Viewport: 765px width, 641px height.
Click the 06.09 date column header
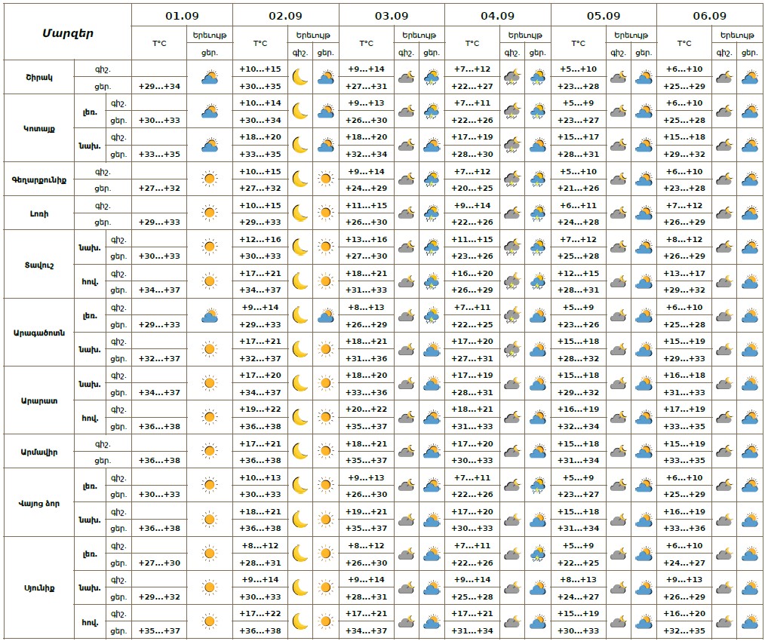coord(709,16)
